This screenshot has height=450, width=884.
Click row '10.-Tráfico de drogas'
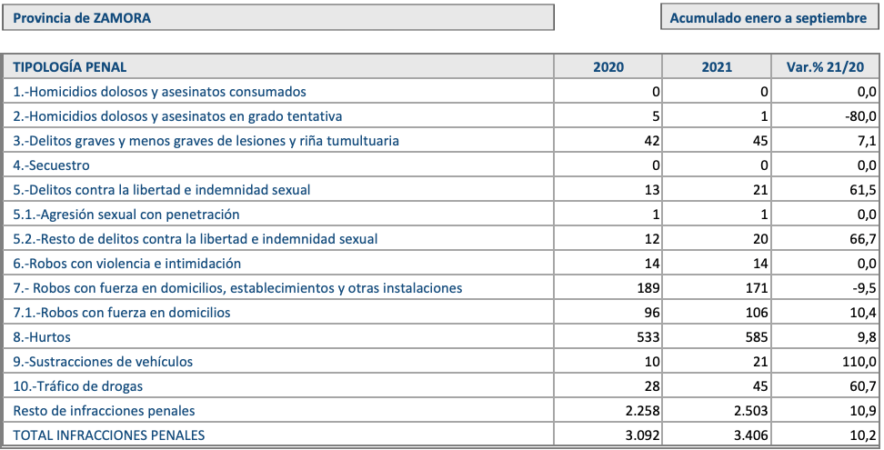pyautogui.click(x=441, y=385)
